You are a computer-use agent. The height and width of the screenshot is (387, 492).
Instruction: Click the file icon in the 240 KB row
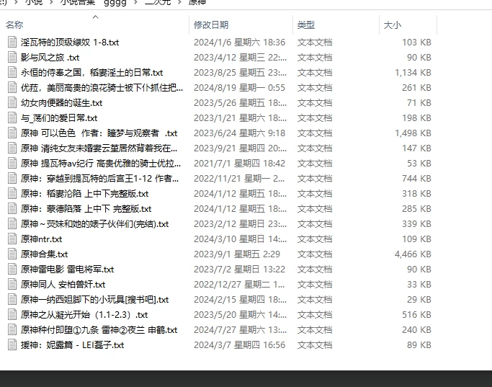point(12,329)
